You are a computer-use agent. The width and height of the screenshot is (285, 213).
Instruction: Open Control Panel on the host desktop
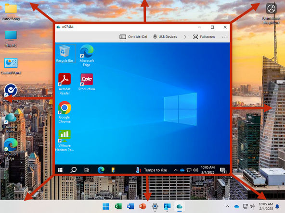tap(11, 66)
